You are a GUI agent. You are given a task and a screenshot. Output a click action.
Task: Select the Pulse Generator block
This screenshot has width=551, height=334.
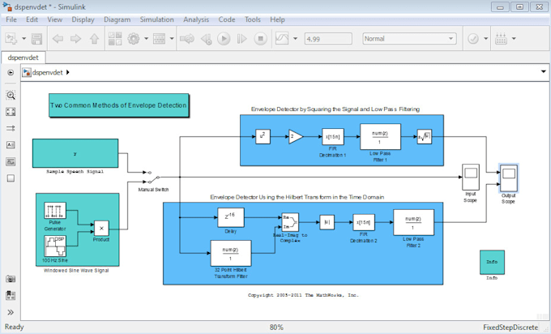click(55, 211)
